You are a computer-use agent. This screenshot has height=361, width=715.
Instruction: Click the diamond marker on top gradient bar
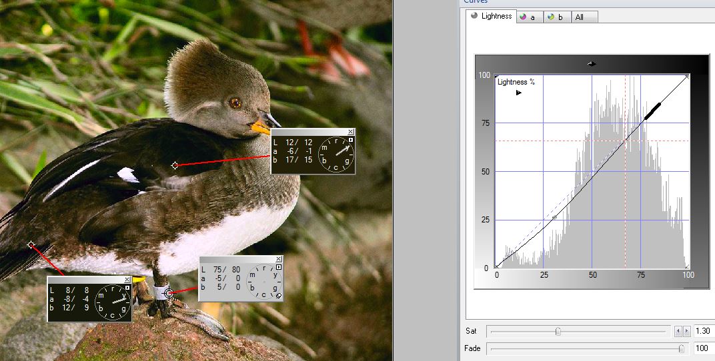click(x=592, y=64)
